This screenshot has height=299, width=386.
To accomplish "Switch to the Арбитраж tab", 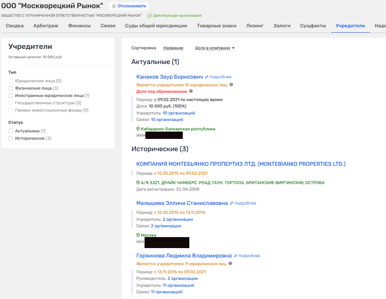I will tap(46, 26).
